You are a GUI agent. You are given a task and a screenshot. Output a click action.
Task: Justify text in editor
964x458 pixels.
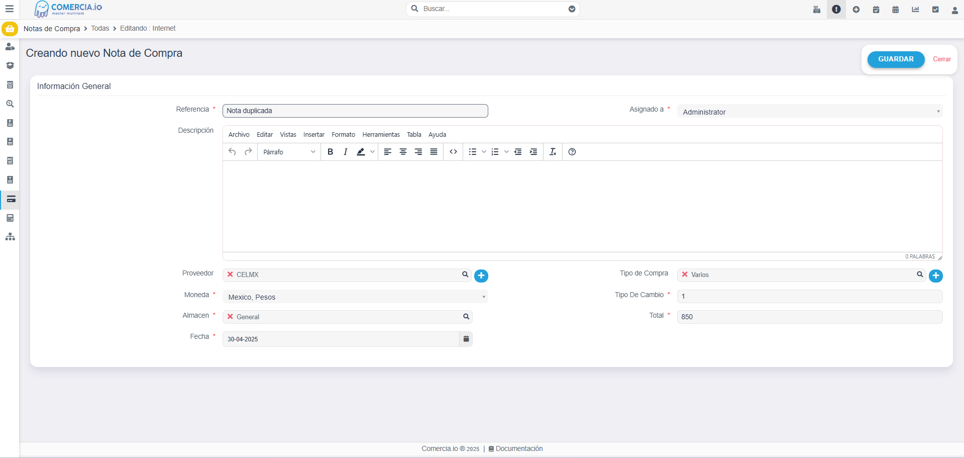[434, 152]
